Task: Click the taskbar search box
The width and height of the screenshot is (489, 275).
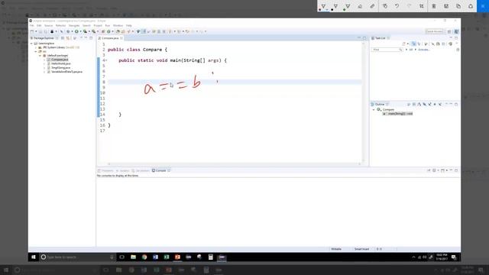Action: [x=77, y=257]
